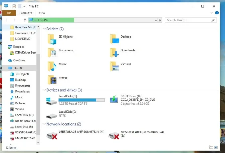Open the File tab
The width and height of the screenshot is (225, 153).
coord(9,13)
